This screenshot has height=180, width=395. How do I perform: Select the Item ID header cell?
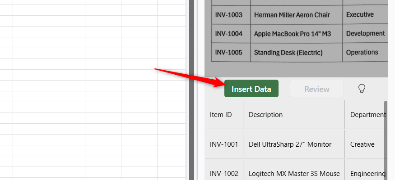tap(224, 115)
